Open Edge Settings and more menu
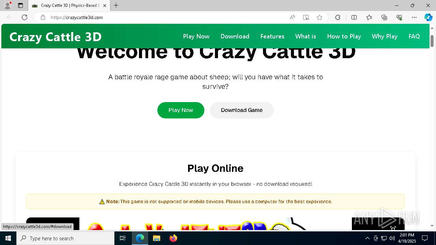 (414, 17)
